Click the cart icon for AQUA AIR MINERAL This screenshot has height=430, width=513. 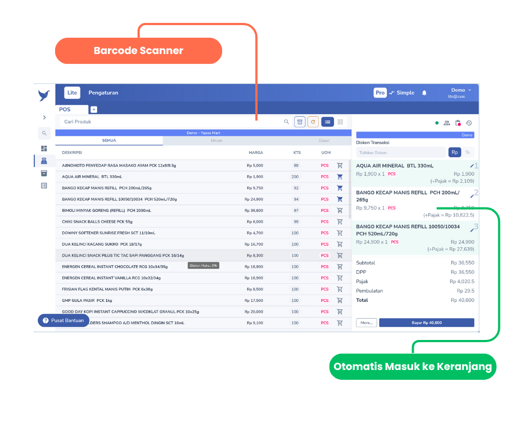(x=339, y=177)
